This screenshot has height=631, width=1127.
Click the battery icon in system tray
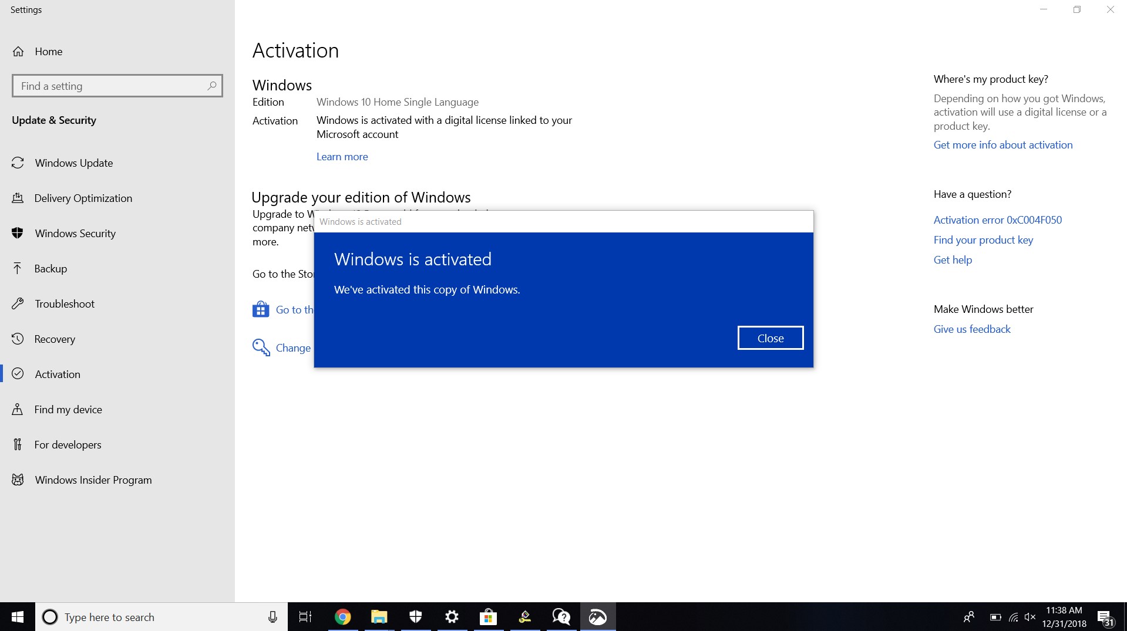(995, 617)
